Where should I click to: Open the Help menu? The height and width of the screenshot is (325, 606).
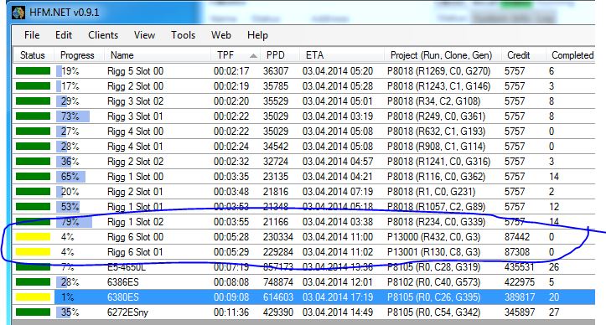[257, 35]
